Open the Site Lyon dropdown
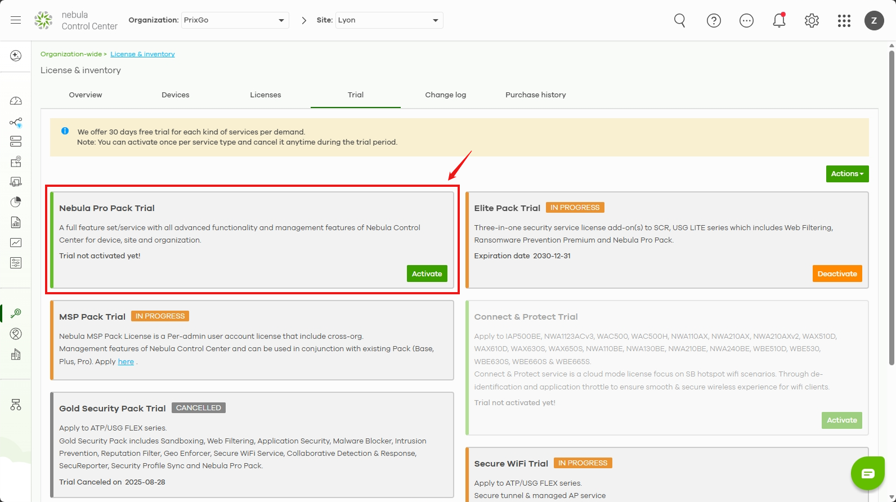This screenshot has height=502, width=896. tap(389, 20)
